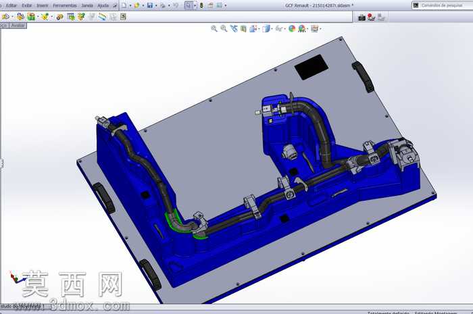Open the Exibir menu
This screenshot has width=473, height=314.
(27, 5)
